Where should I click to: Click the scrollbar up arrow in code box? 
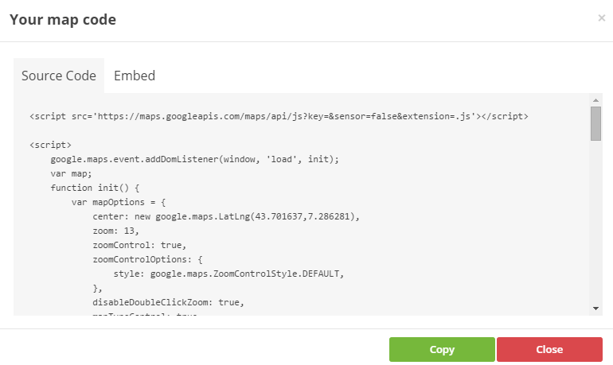595,100
